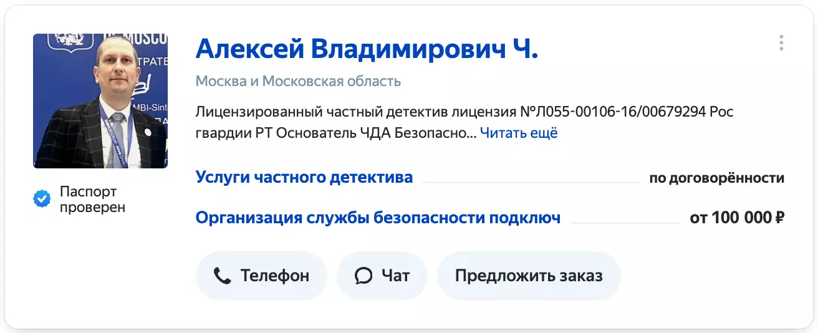Open Услуги частного детектива service
The height and width of the screenshot is (333, 818).
point(304,177)
